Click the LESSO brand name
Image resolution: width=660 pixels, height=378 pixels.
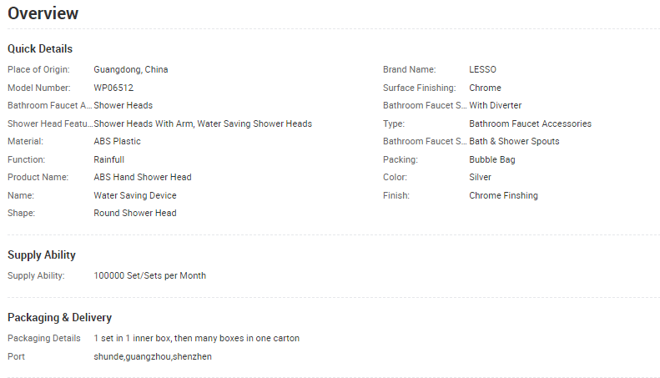[482, 69]
